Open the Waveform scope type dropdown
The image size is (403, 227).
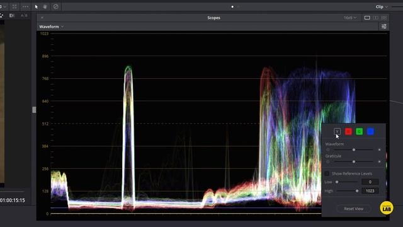click(52, 26)
